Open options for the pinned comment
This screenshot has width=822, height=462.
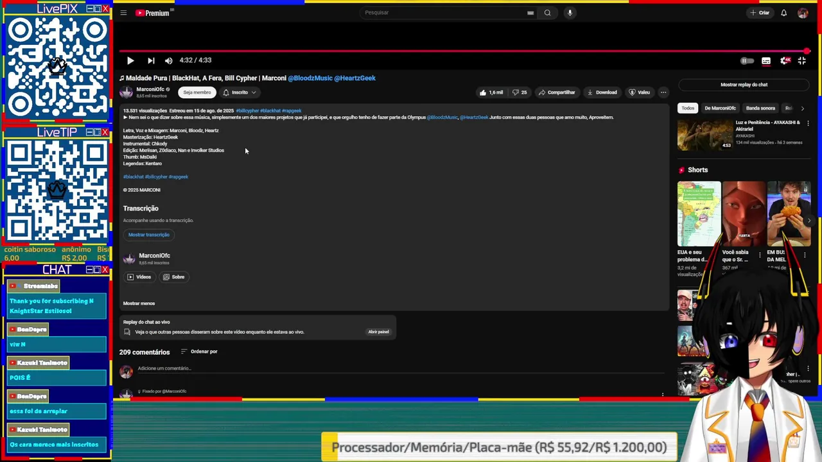663,394
